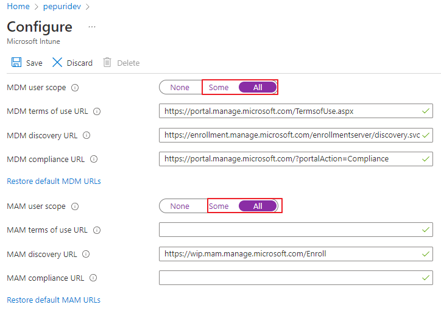Click the MDM terms of use URL label
Screen dimensions: 441x310
point(48,111)
